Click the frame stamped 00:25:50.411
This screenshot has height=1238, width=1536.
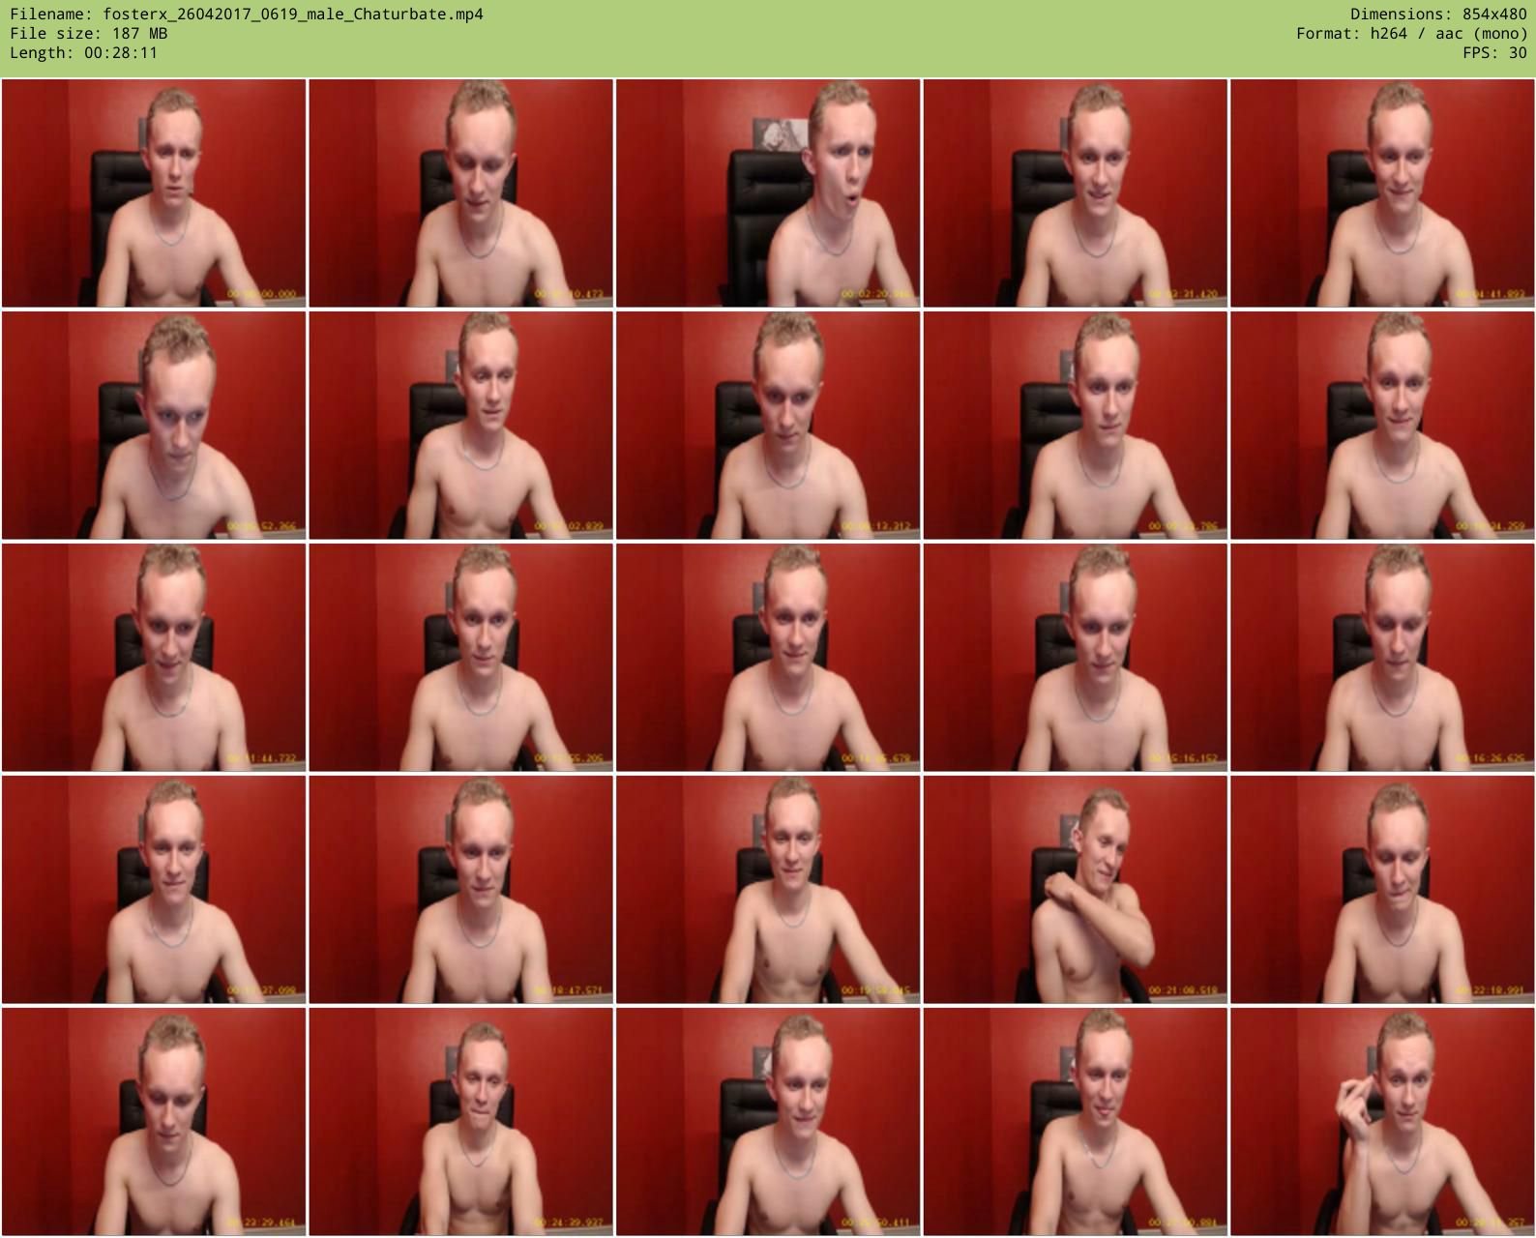[x=768, y=1122]
